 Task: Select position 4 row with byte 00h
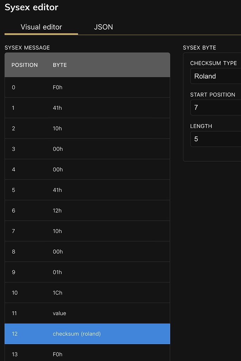[87, 170]
